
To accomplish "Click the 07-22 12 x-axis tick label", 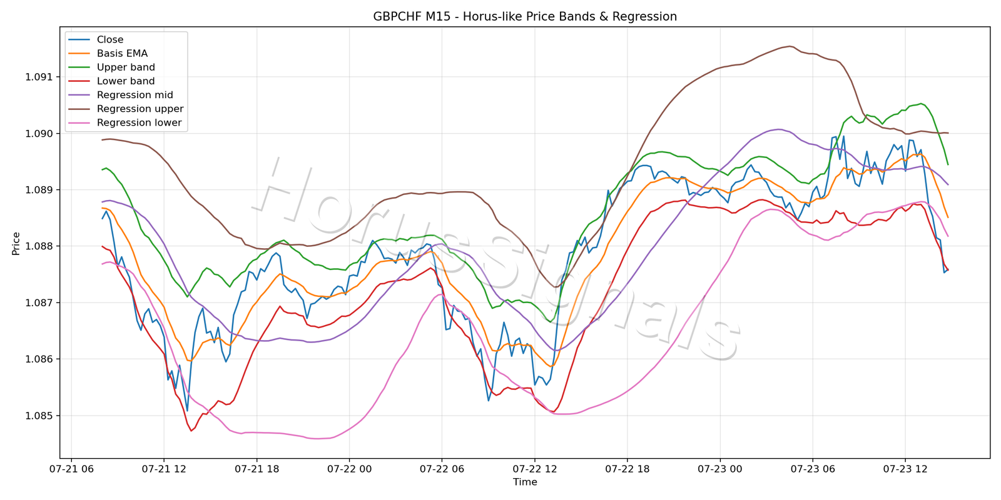I will point(534,469).
